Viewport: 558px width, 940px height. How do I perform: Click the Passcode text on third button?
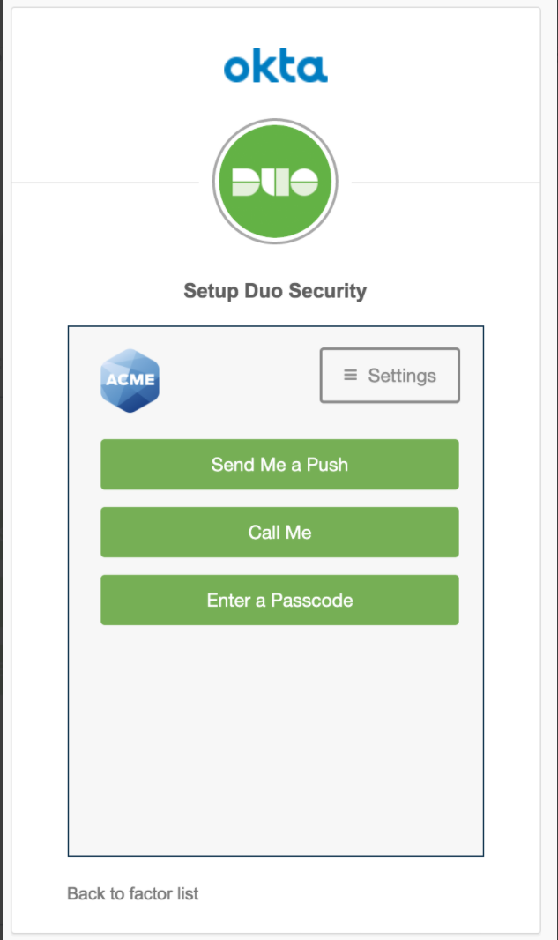point(312,601)
